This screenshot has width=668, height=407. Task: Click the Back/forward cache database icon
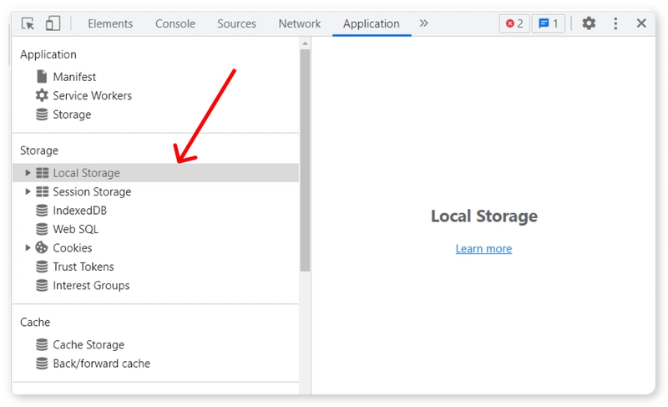point(42,363)
